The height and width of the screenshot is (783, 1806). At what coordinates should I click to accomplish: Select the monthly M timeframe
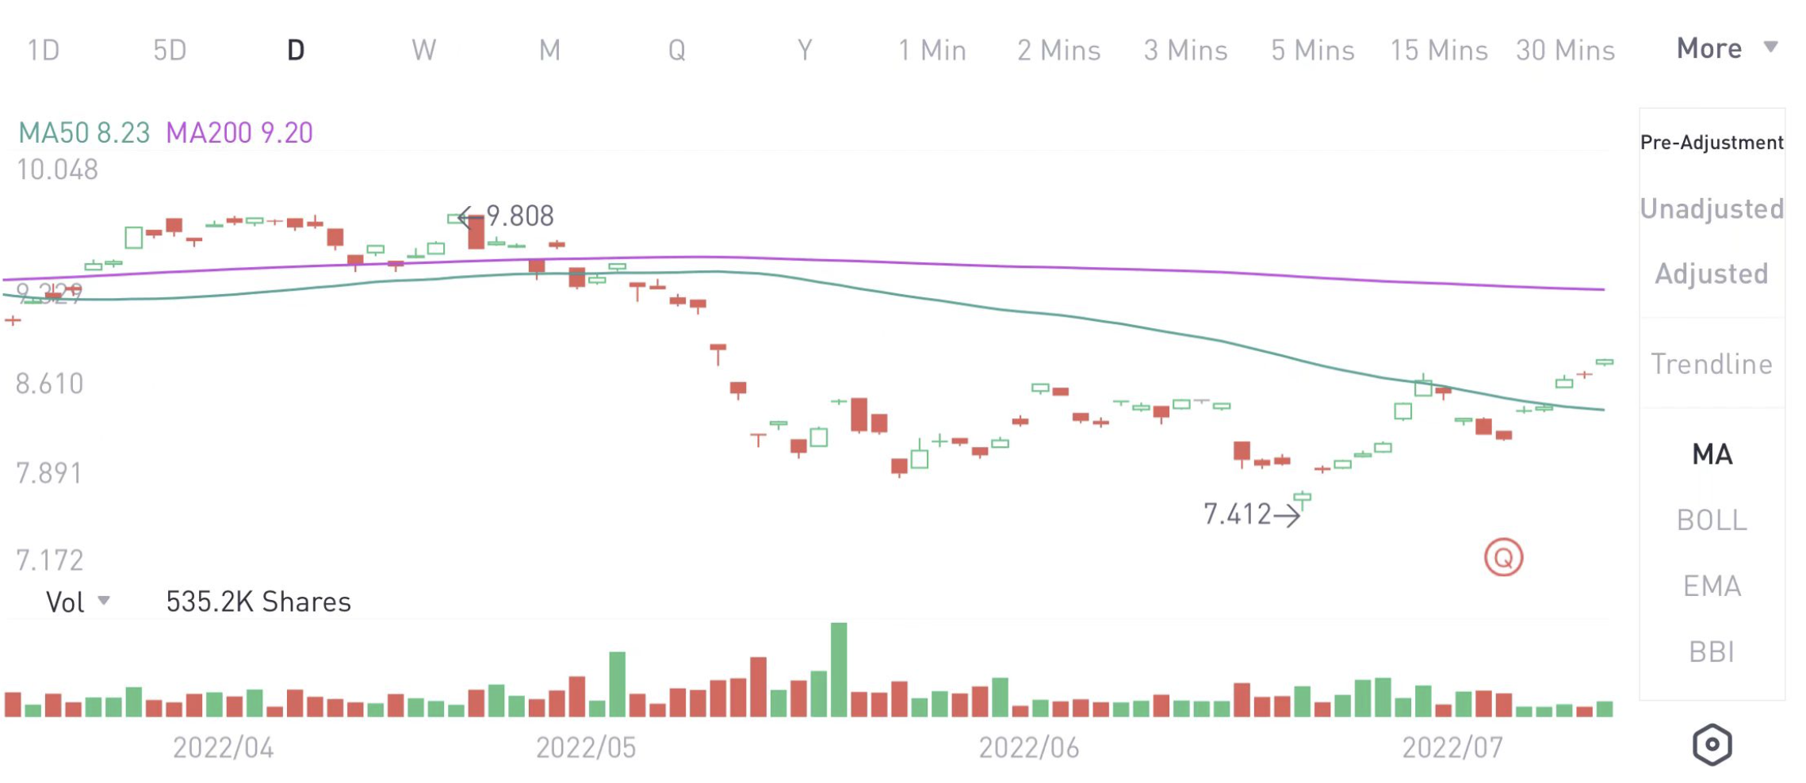pos(549,51)
